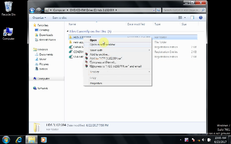Open the Recycle Bin desktop icon
Image resolution: width=231 pixels, height=144 pixels.
pos(8,8)
